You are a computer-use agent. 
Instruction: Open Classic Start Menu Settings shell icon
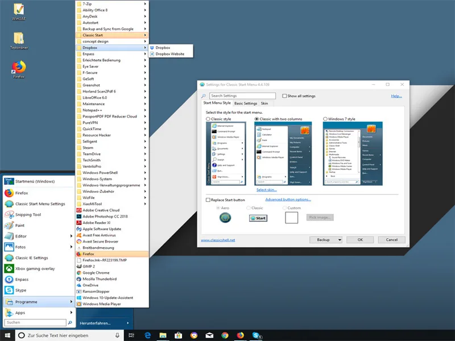(9, 204)
